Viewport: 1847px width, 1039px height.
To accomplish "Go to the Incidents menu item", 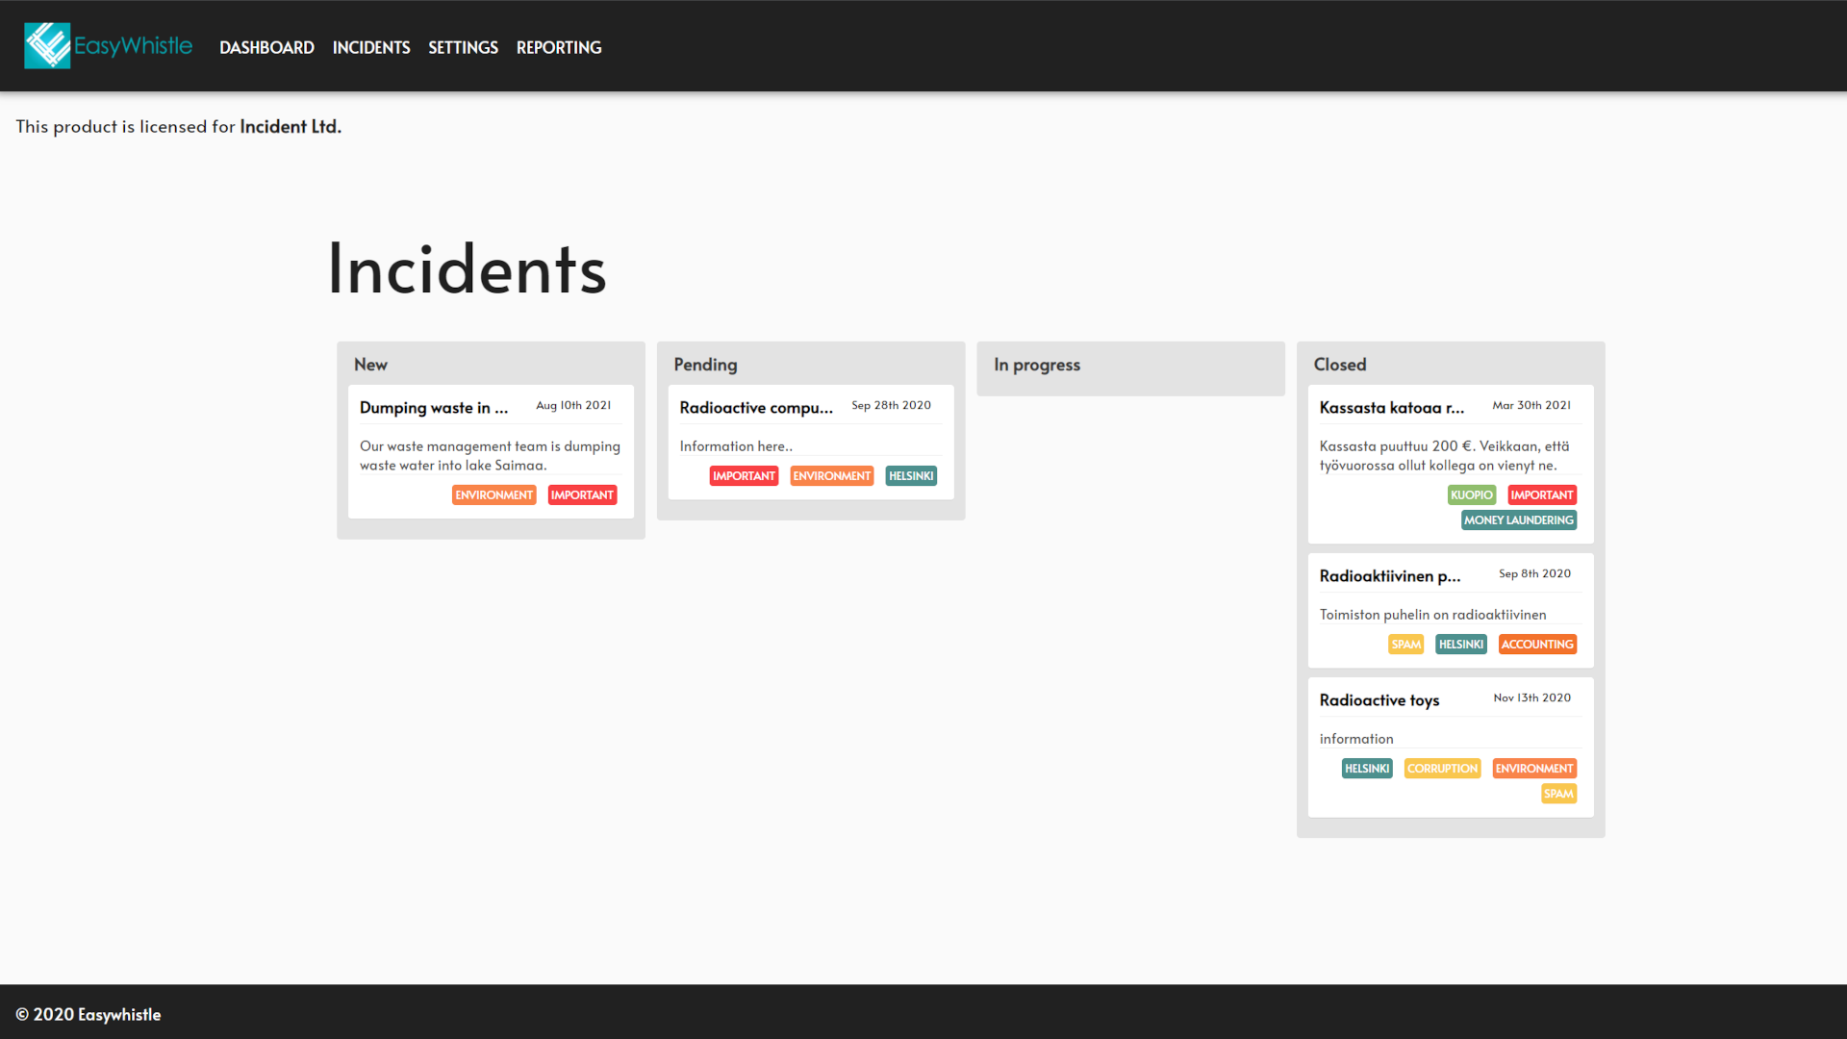I will 371,47.
